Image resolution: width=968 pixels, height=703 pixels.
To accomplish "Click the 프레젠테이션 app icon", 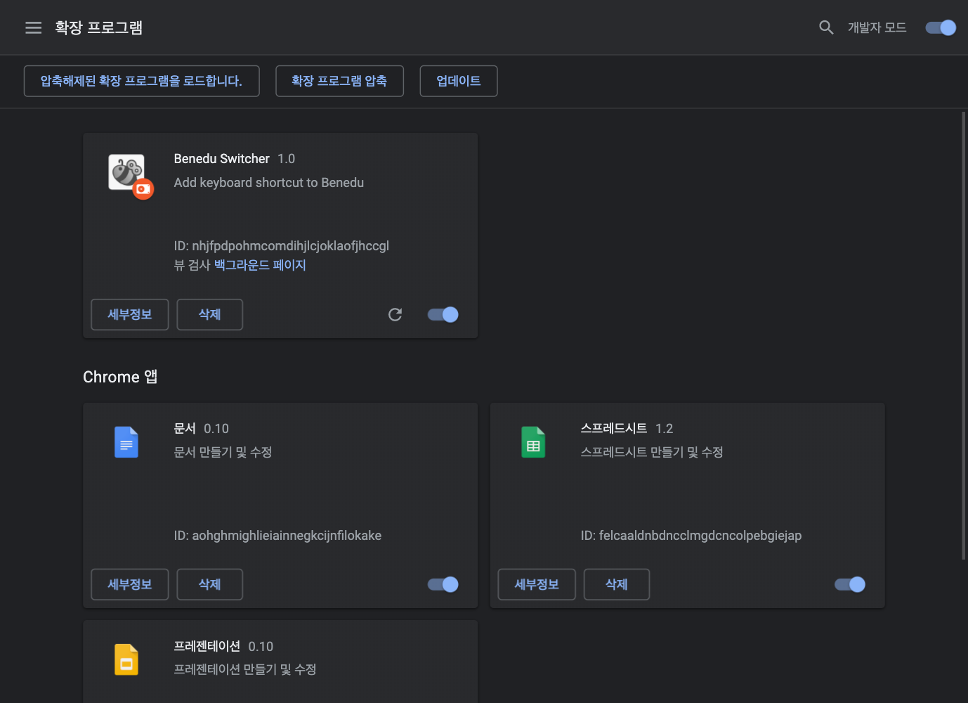I will [126, 659].
